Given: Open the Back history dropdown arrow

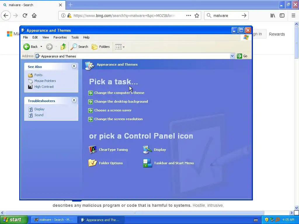Looking at the screenshot, I should click(x=41, y=47).
